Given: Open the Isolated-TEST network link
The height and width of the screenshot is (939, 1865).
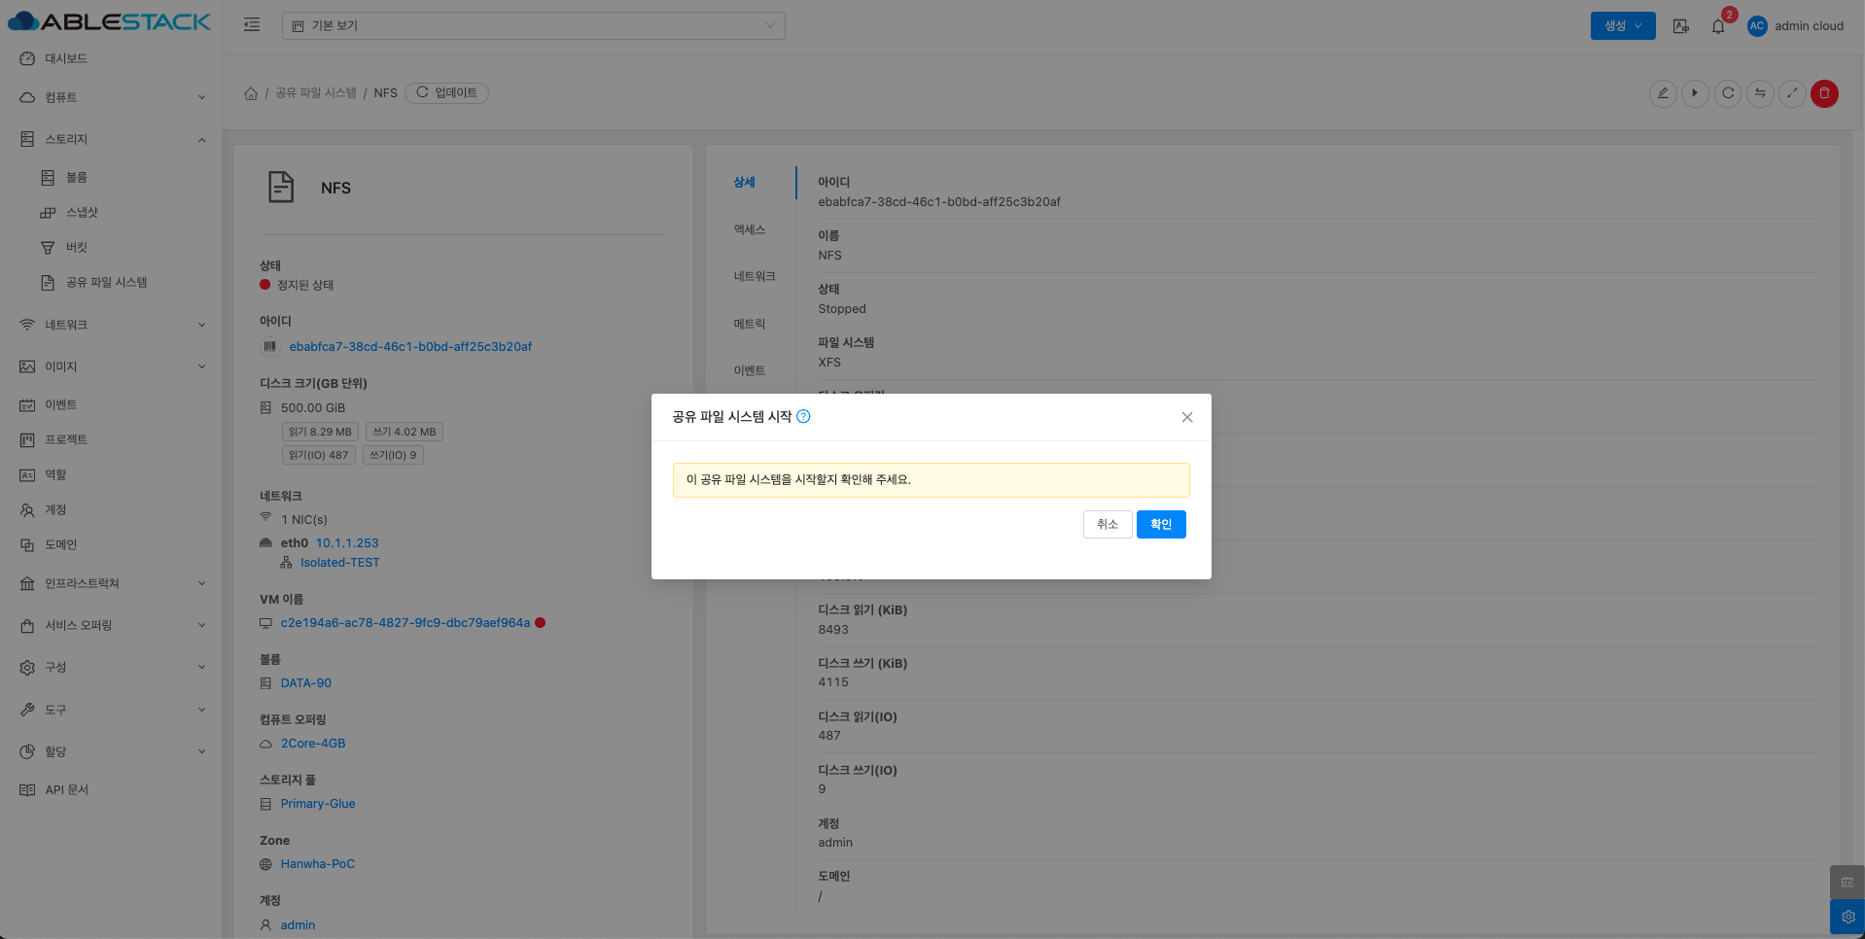Looking at the screenshot, I should (x=339, y=563).
